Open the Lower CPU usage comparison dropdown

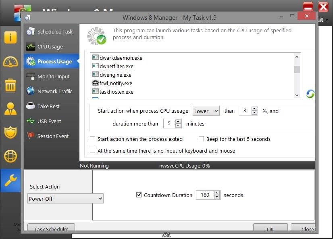pyautogui.click(x=206, y=111)
